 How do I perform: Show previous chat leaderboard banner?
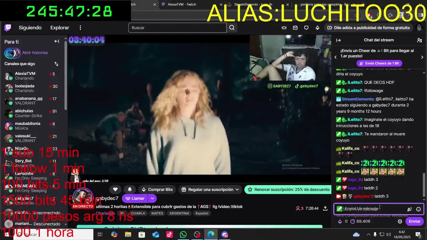[336, 57]
